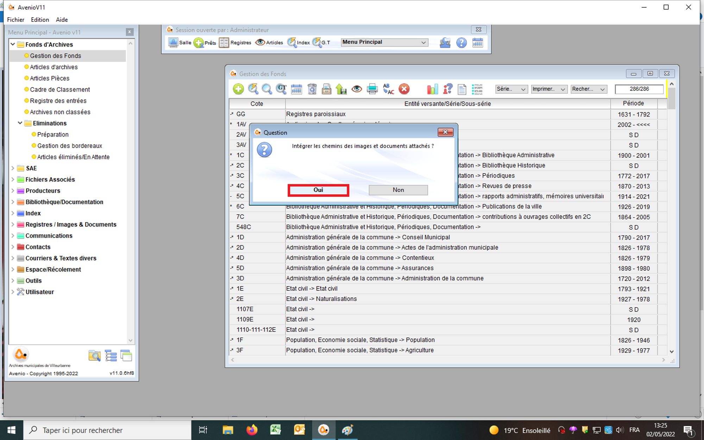The height and width of the screenshot is (440, 704).
Task: Open the Série dropdown
Action: tap(511, 89)
